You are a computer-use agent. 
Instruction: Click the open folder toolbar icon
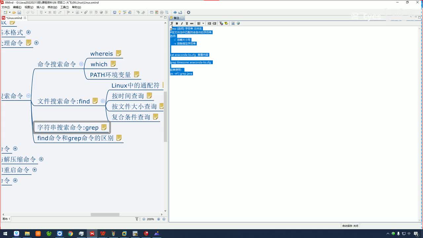14,13
